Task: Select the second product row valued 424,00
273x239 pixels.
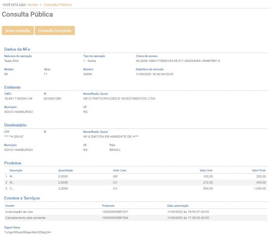Action: click(x=136, y=182)
